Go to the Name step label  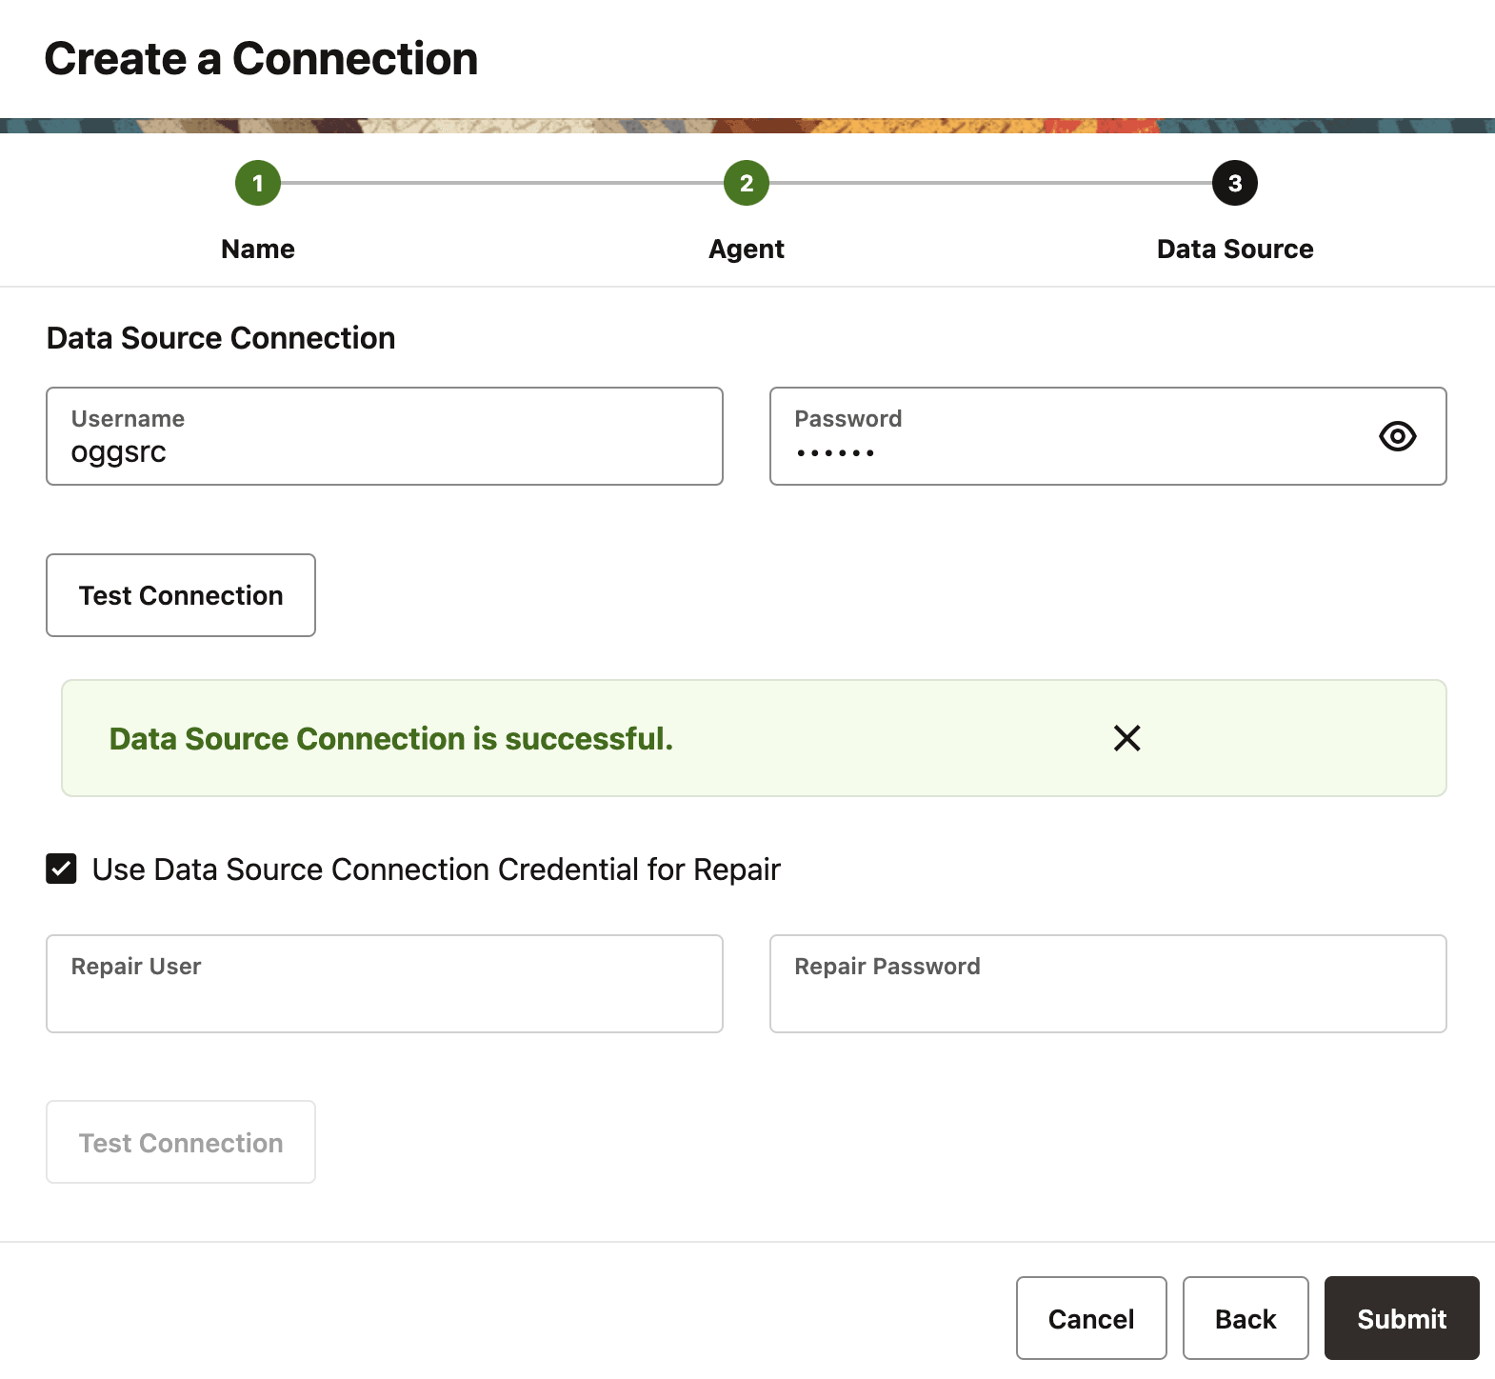(258, 250)
